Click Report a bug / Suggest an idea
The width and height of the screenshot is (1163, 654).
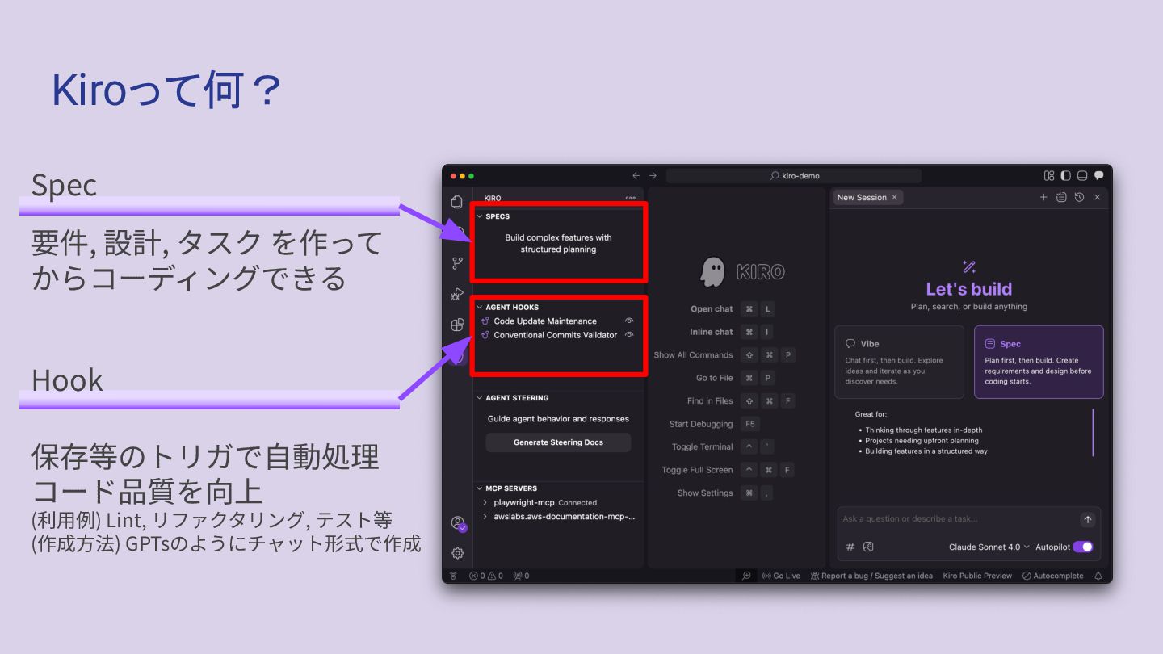click(871, 576)
